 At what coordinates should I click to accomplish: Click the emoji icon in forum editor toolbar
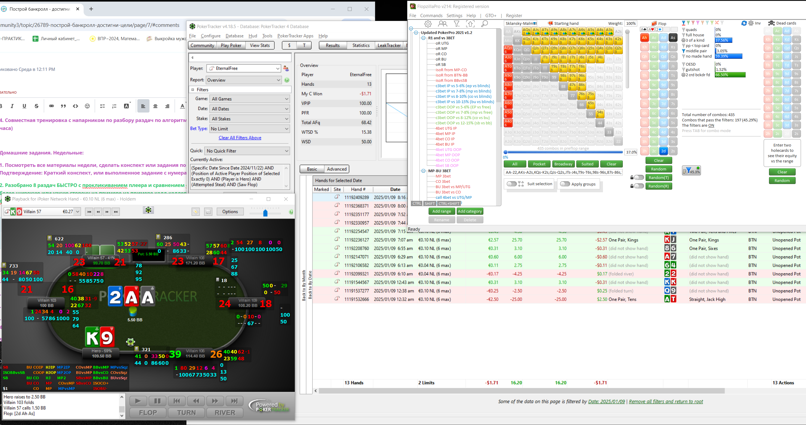pyautogui.click(x=87, y=106)
